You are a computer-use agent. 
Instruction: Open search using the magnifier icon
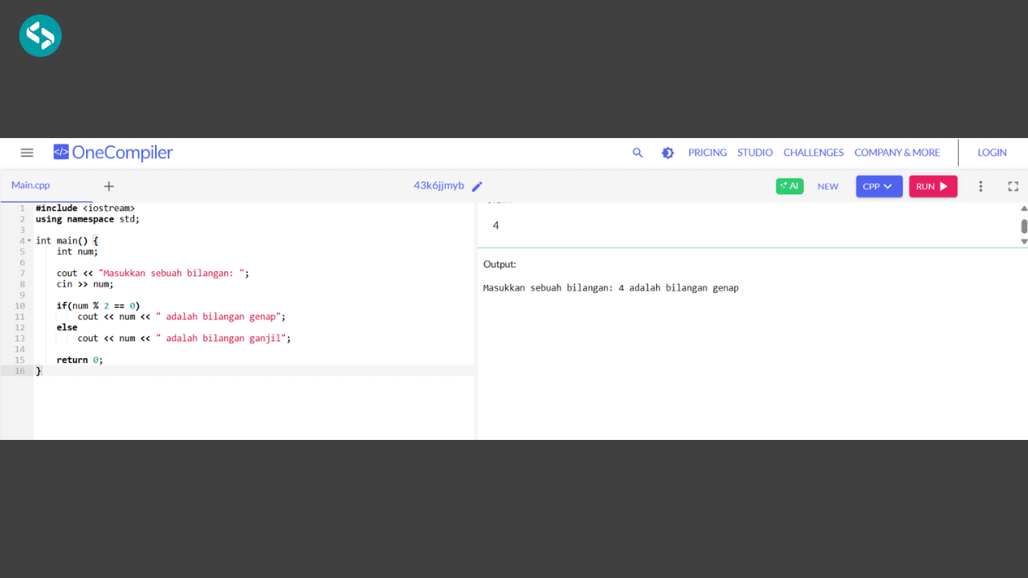click(637, 153)
